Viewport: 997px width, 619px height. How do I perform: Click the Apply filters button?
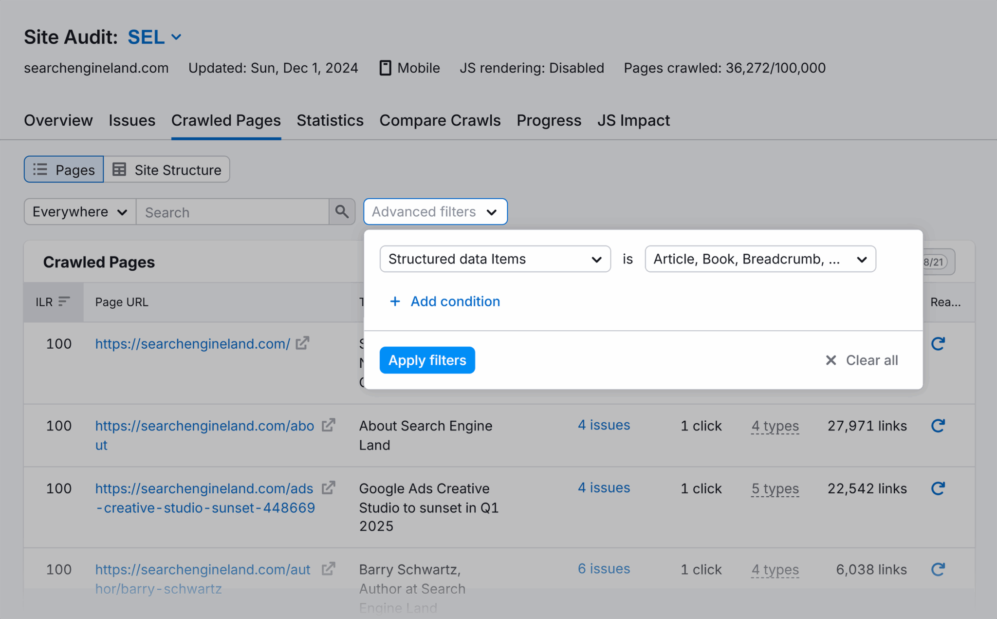tap(427, 360)
